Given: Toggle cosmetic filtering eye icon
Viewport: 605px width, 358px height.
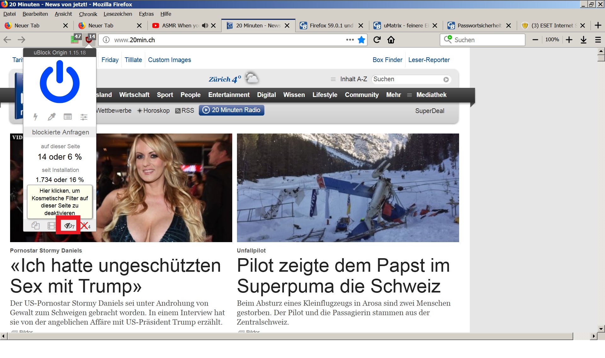Looking at the screenshot, I should pos(68,225).
